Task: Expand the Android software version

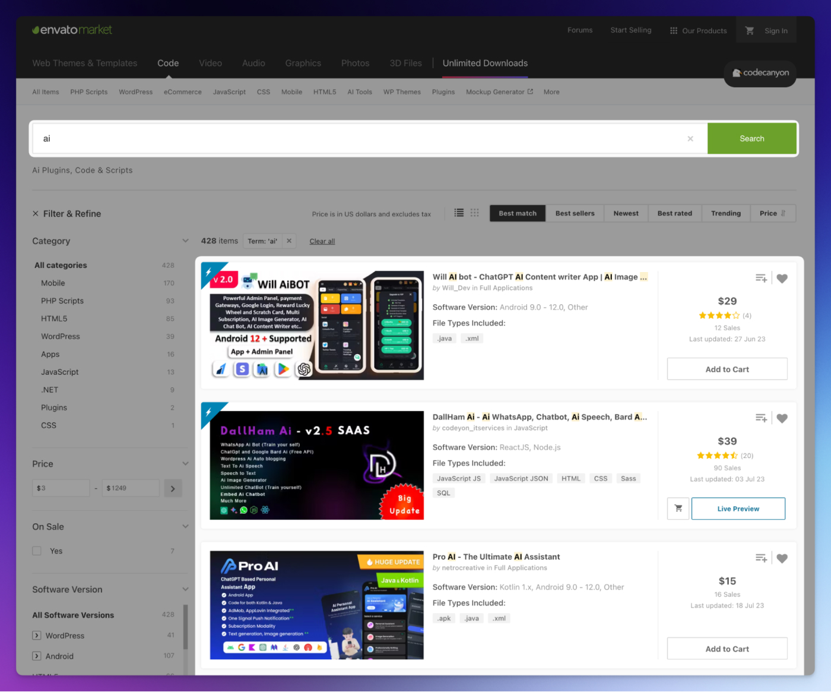Action: (37, 656)
